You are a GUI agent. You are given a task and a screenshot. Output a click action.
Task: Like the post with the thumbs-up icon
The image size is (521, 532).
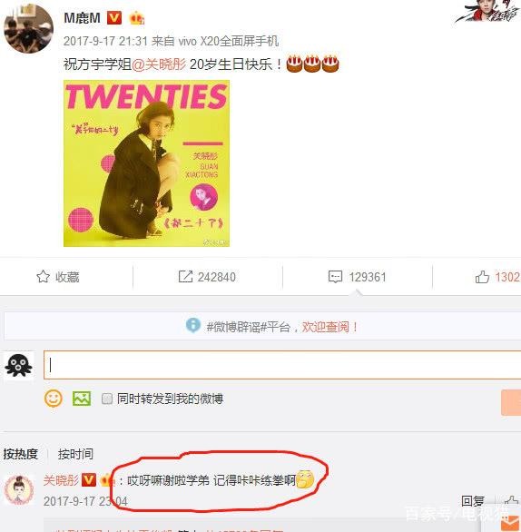tap(482, 277)
